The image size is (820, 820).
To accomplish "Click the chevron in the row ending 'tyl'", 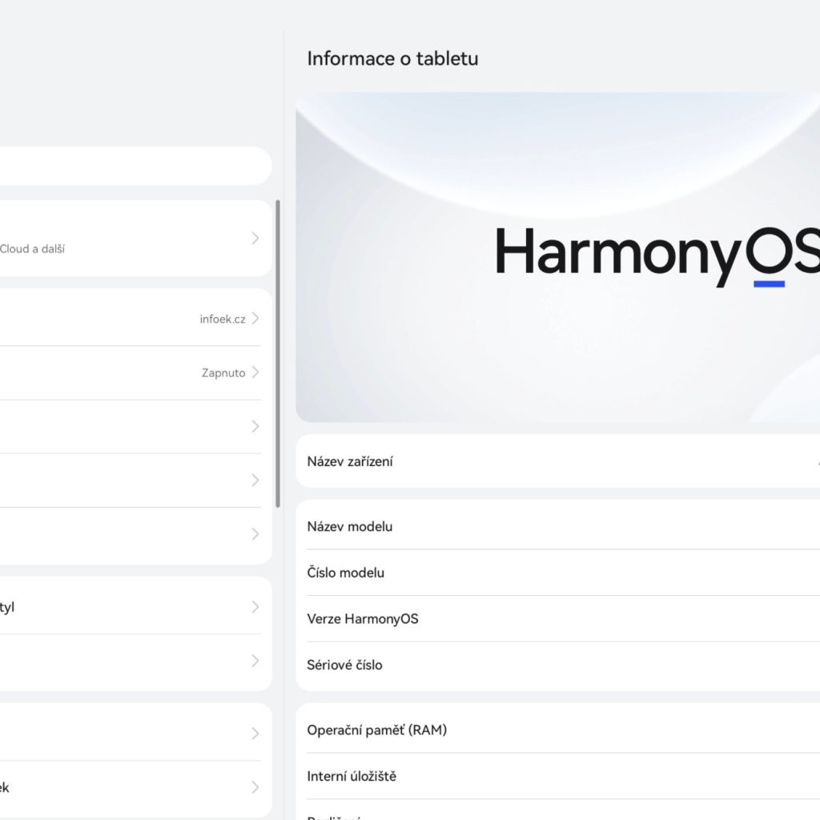I will pyautogui.click(x=255, y=607).
